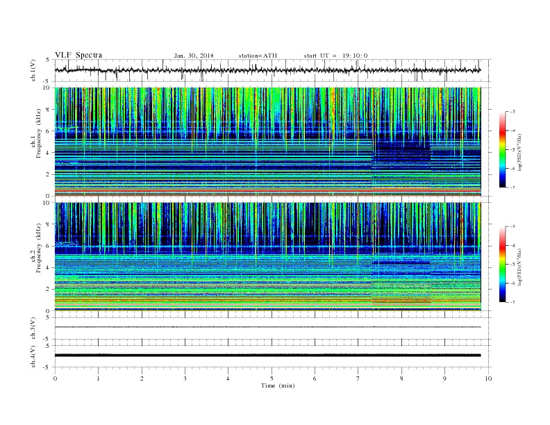Click the 'ch.3(V)' axis label

click(33, 328)
